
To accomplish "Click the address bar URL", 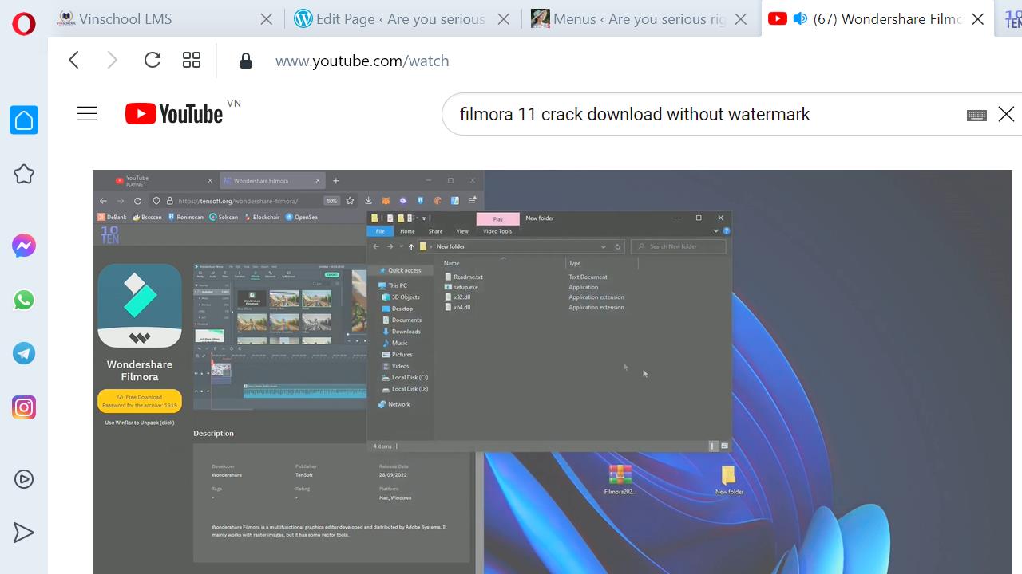I will click(x=362, y=61).
